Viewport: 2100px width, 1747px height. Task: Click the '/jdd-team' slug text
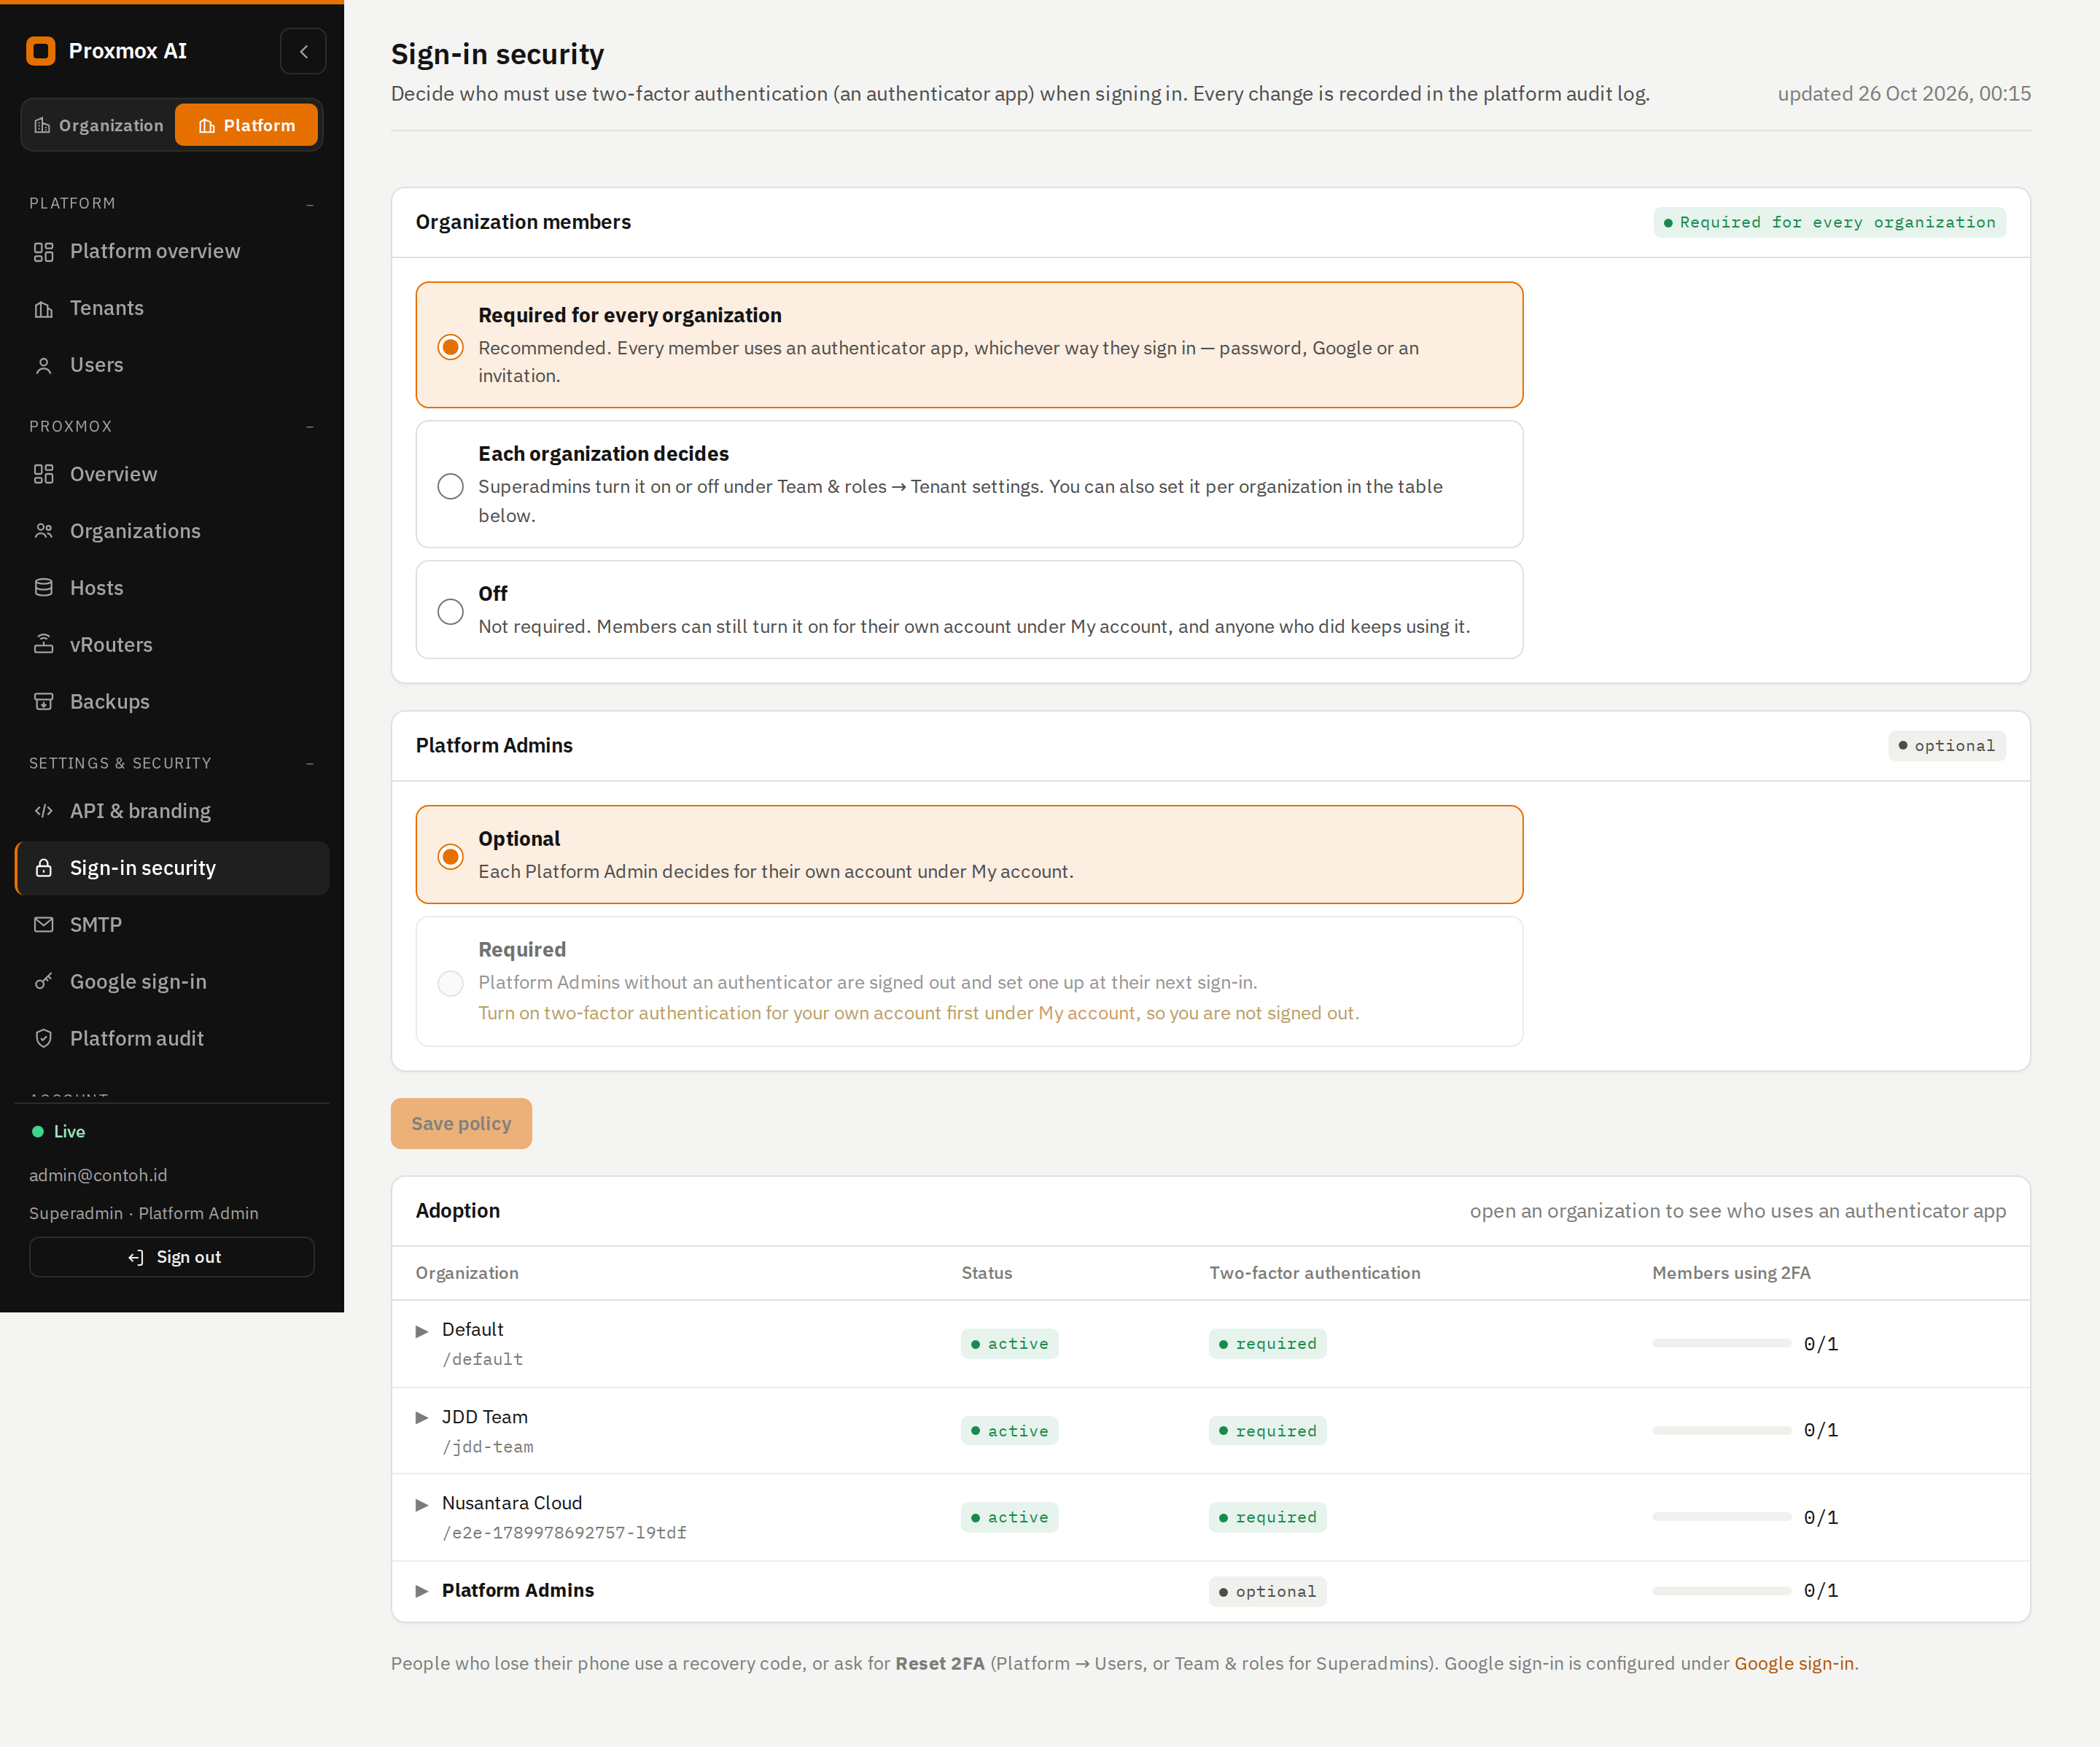[488, 1447]
